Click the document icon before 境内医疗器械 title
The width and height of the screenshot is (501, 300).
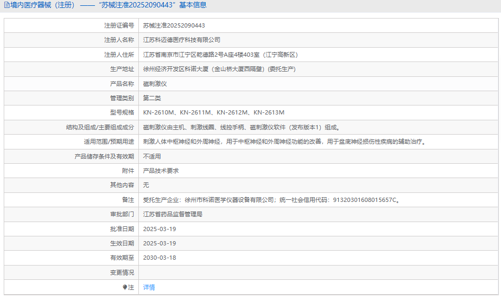(x=7, y=5)
